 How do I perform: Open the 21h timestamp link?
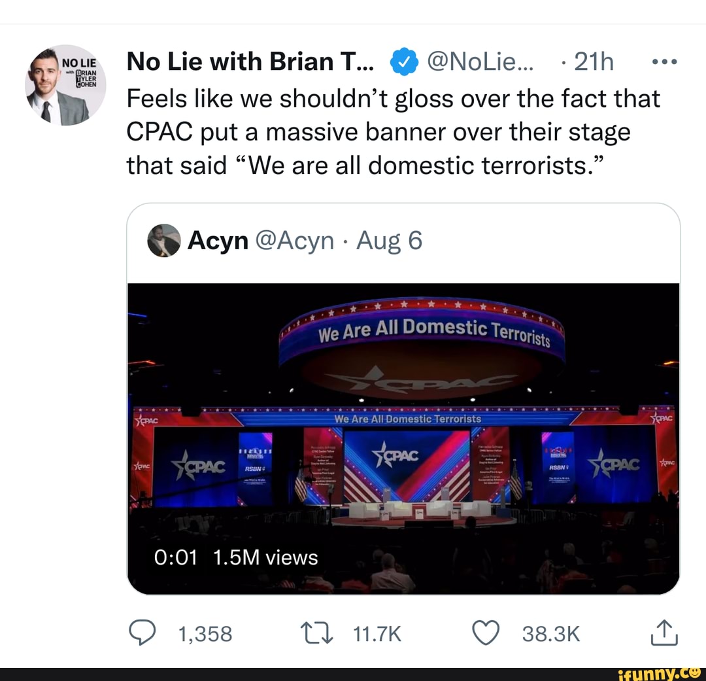(x=594, y=62)
